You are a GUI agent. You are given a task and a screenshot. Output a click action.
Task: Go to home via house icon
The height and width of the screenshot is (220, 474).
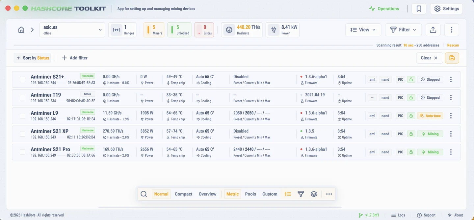click(x=21, y=30)
